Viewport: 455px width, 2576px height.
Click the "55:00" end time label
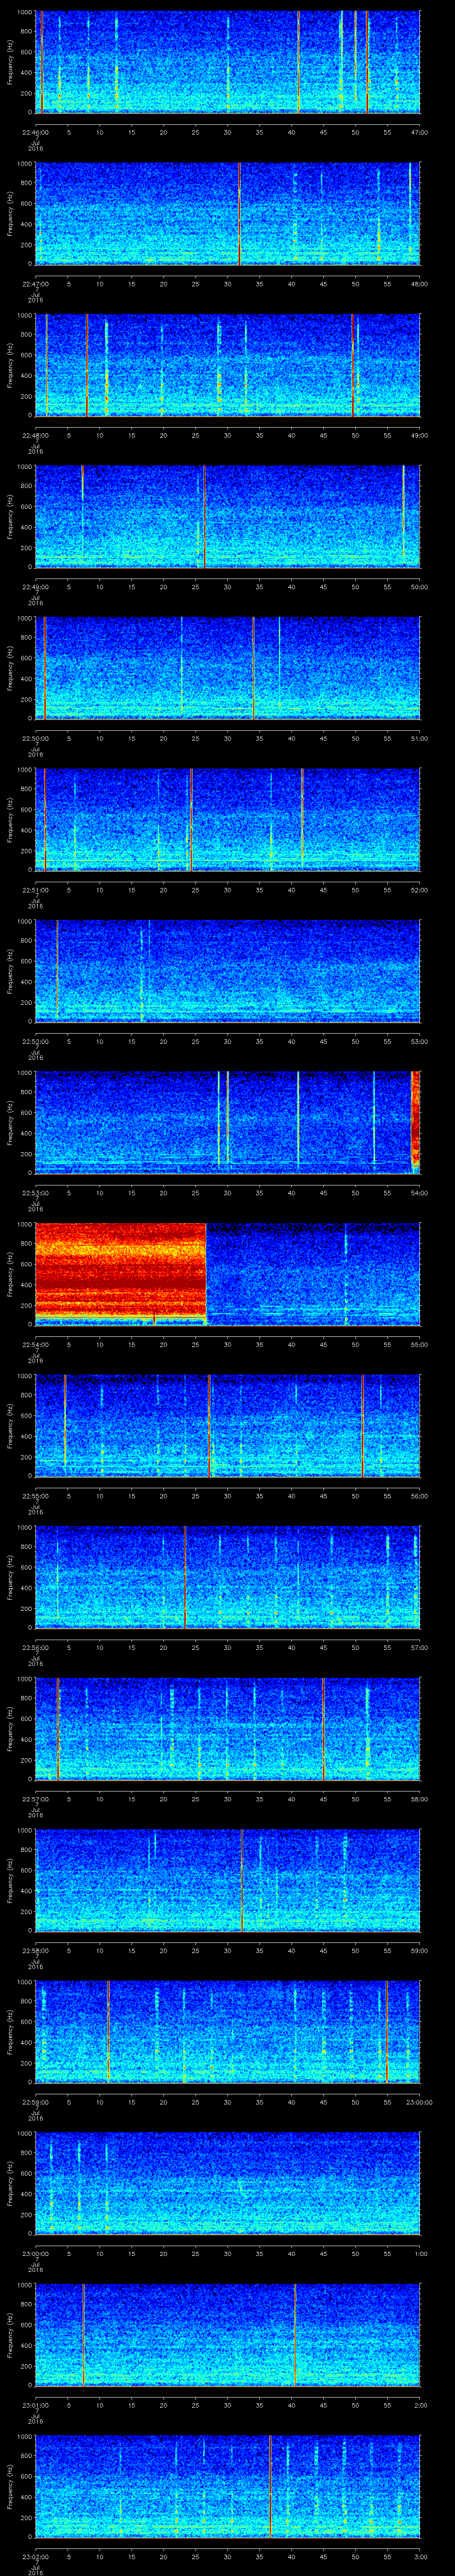[419, 1344]
